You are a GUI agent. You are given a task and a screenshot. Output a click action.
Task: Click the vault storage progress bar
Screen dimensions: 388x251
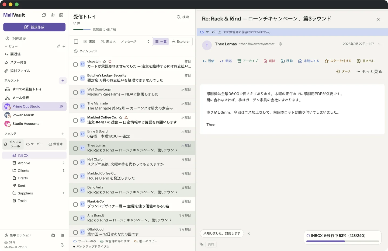pyautogui.click(x=82, y=30)
